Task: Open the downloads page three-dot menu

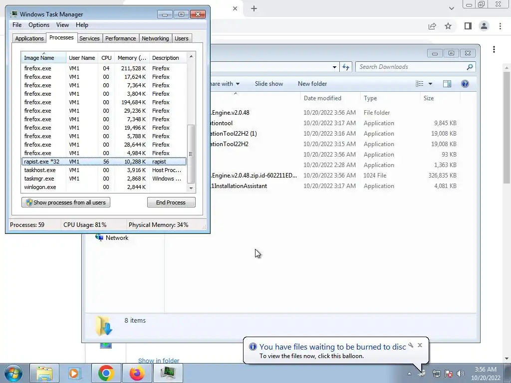Action: coord(494,49)
